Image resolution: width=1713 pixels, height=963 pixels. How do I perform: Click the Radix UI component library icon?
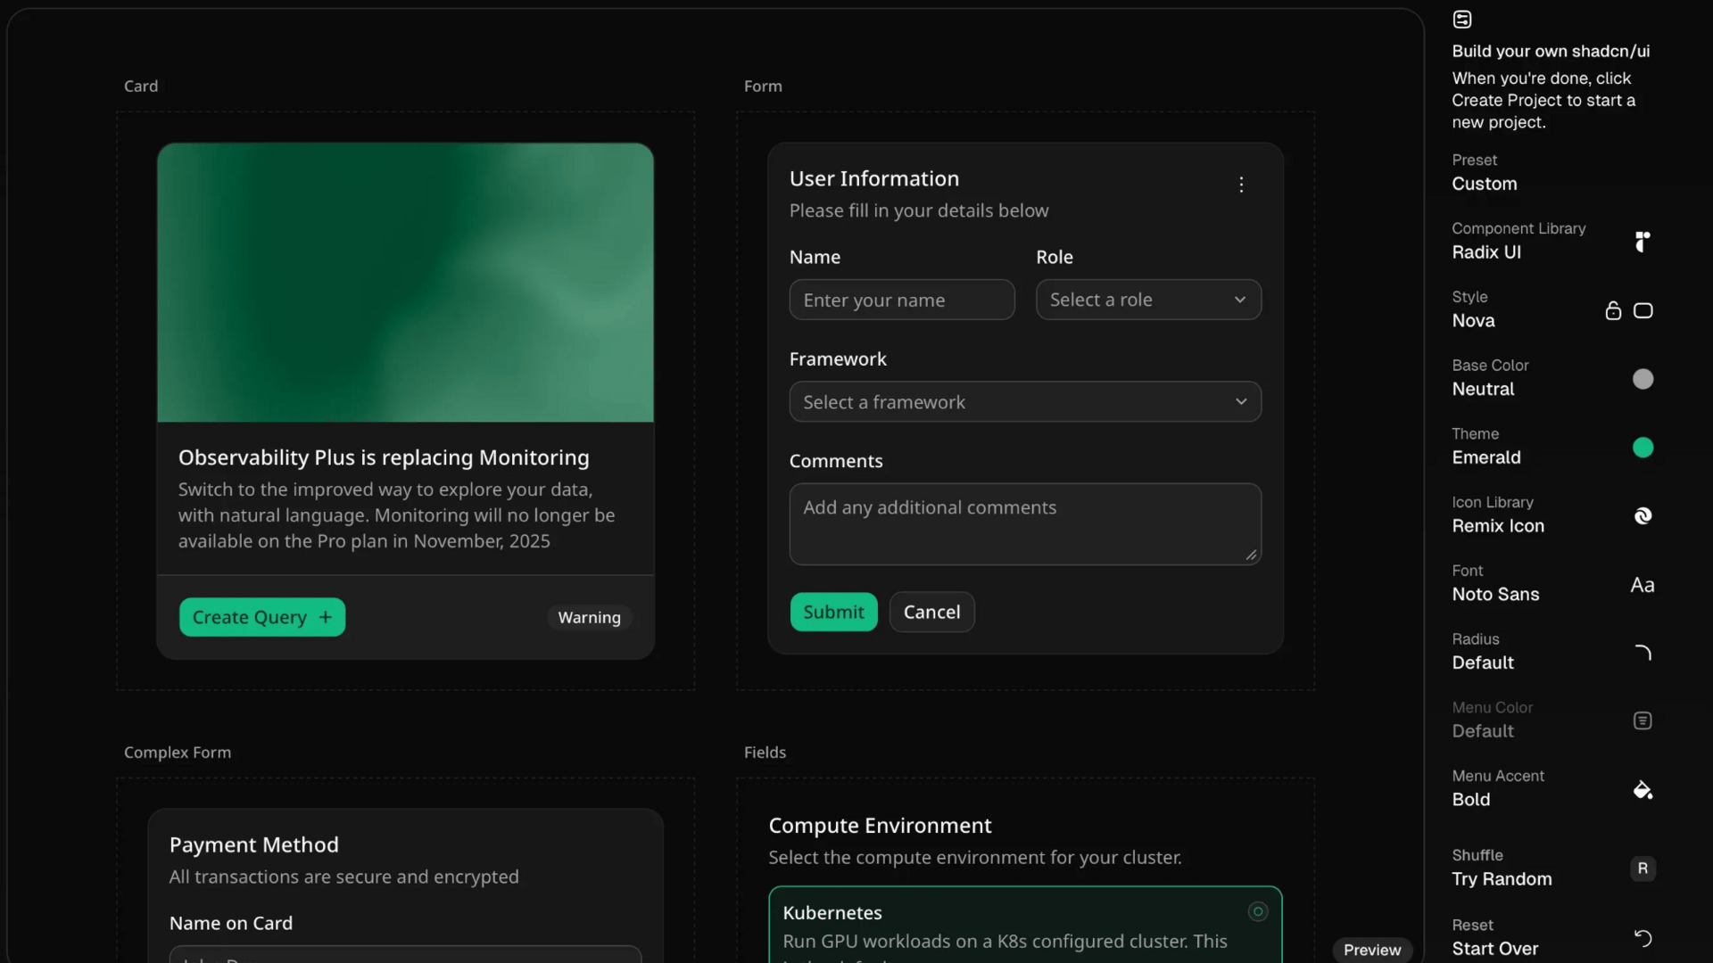[x=1642, y=242]
